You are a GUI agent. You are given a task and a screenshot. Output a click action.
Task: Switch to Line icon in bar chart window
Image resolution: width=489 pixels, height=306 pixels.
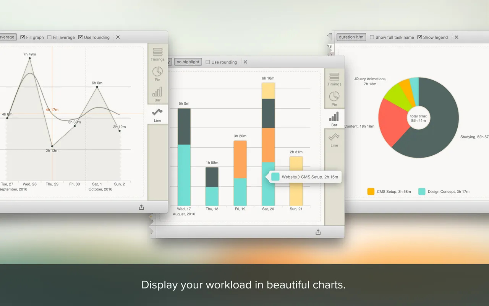pos(334,140)
